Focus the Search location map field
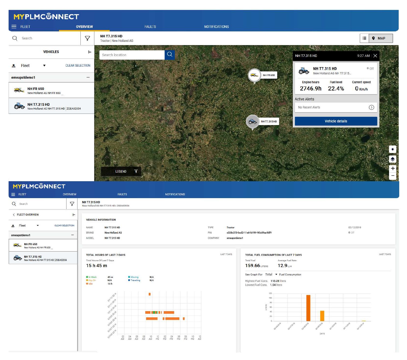 [x=132, y=55]
